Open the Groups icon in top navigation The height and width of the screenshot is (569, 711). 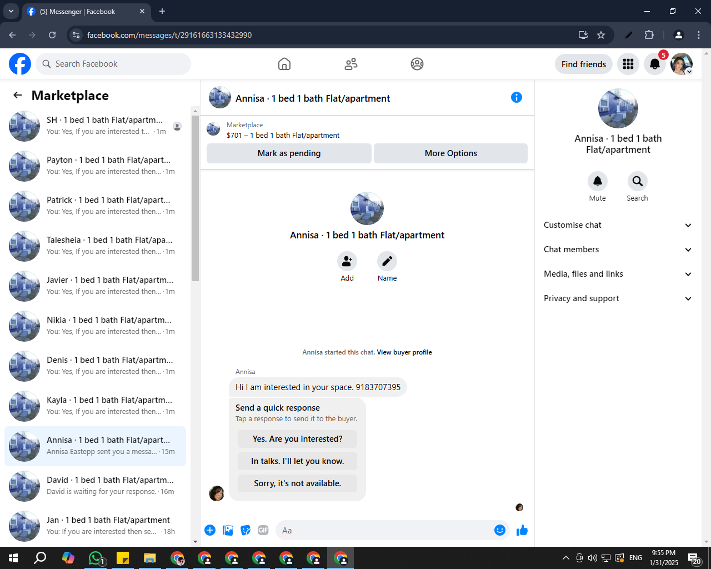point(417,64)
